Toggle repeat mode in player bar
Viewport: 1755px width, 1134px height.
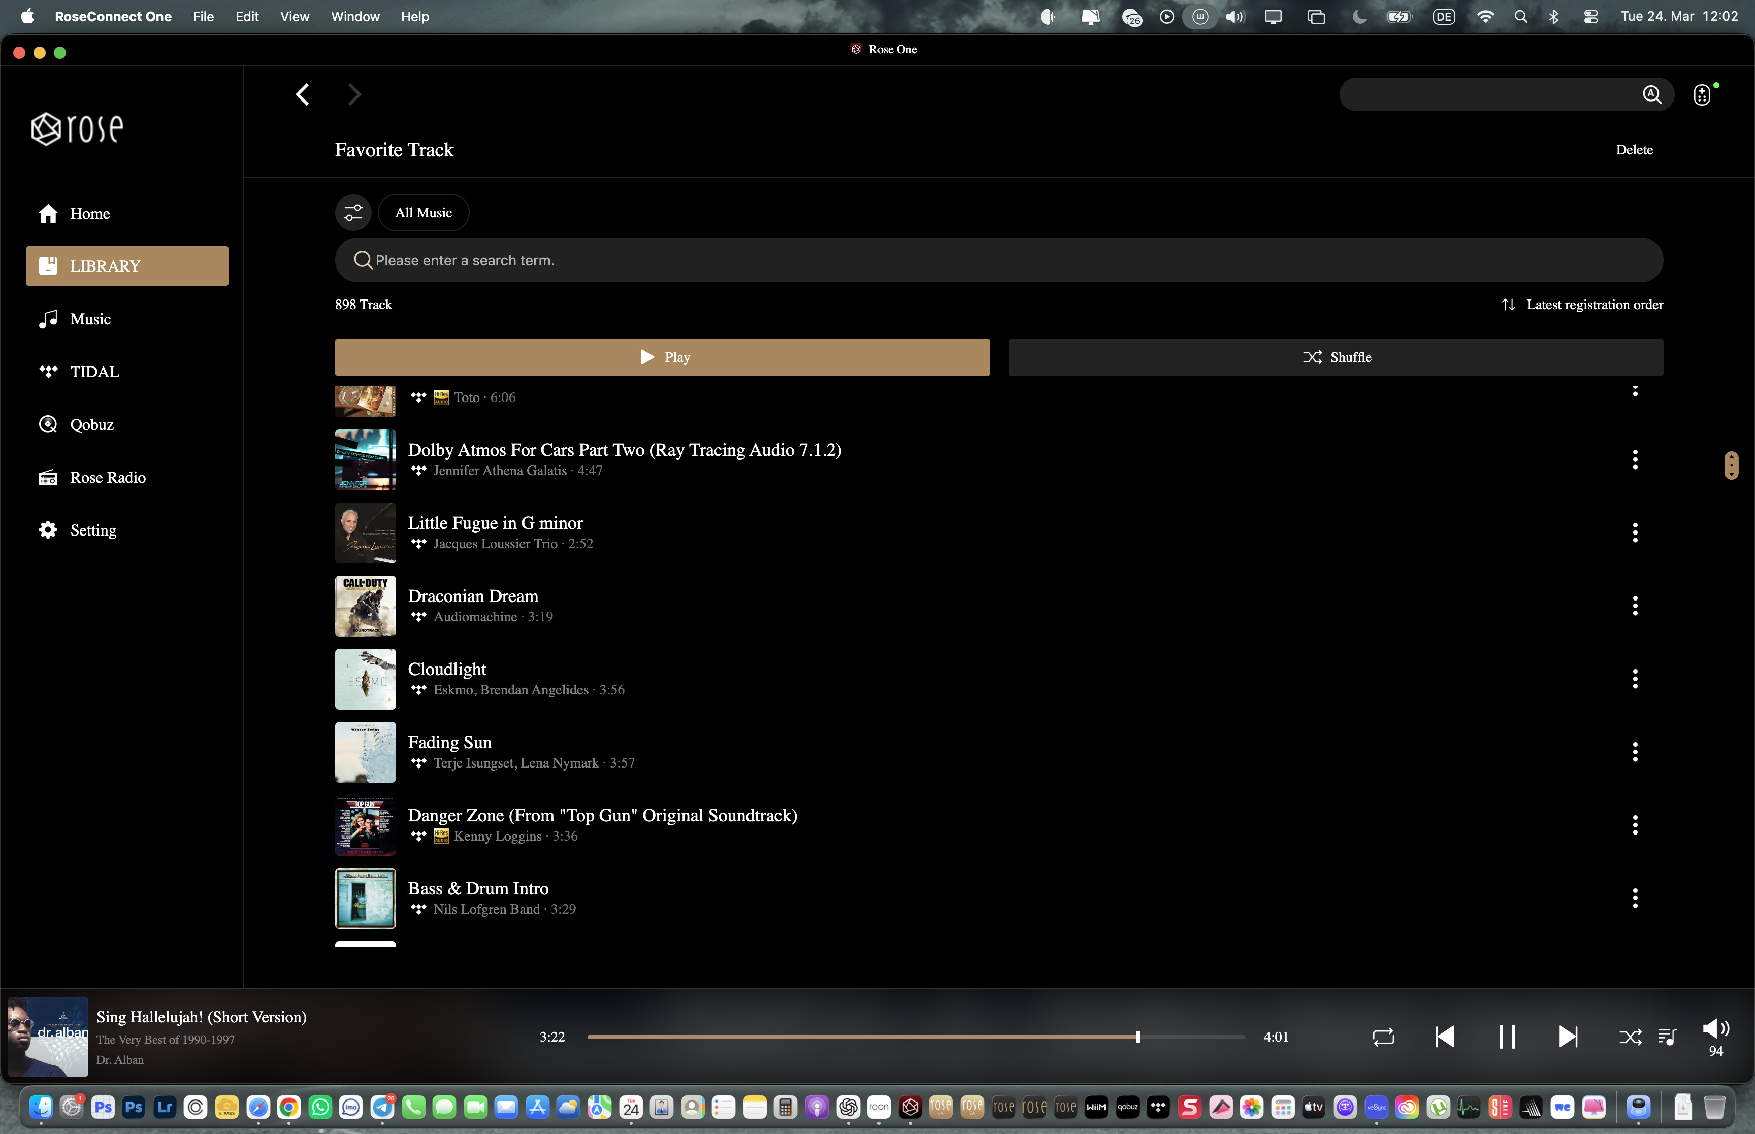coord(1383,1037)
